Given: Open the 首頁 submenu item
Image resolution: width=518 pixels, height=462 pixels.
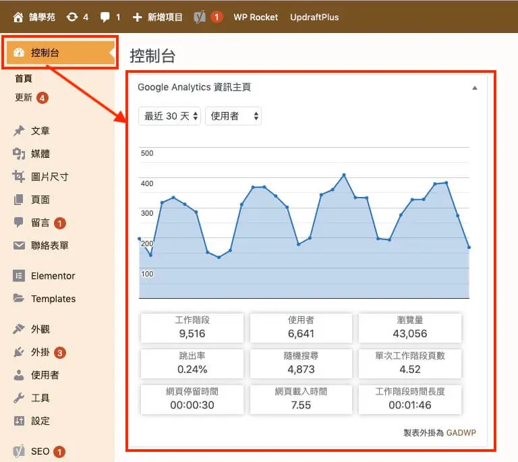Looking at the screenshot, I should 24,79.
